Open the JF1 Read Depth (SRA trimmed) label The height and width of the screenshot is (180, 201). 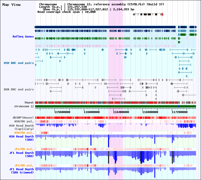point(21,171)
